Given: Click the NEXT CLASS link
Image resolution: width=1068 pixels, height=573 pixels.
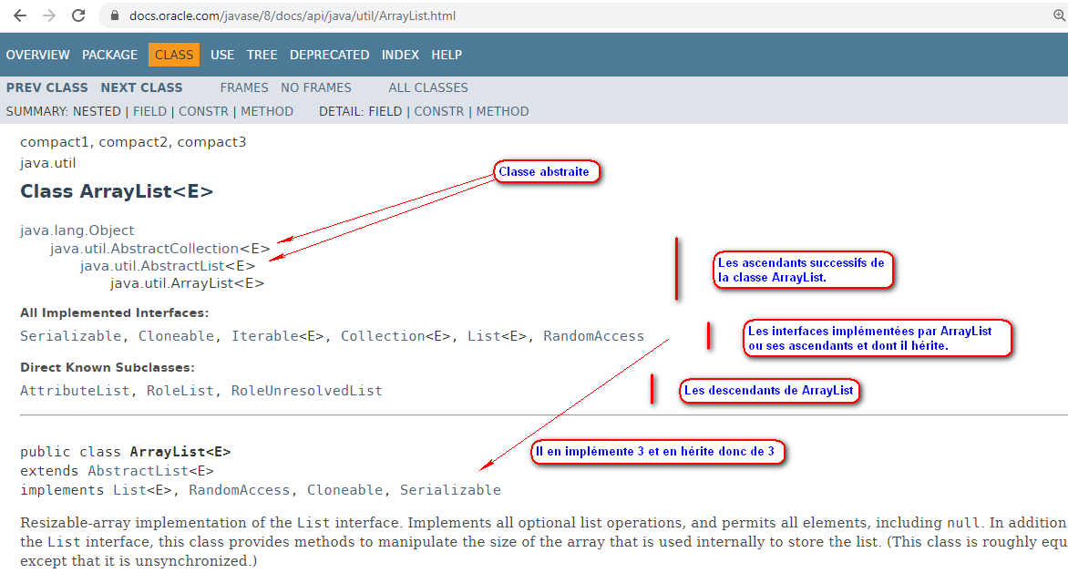Looking at the screenshot, I should coord(141,87).
